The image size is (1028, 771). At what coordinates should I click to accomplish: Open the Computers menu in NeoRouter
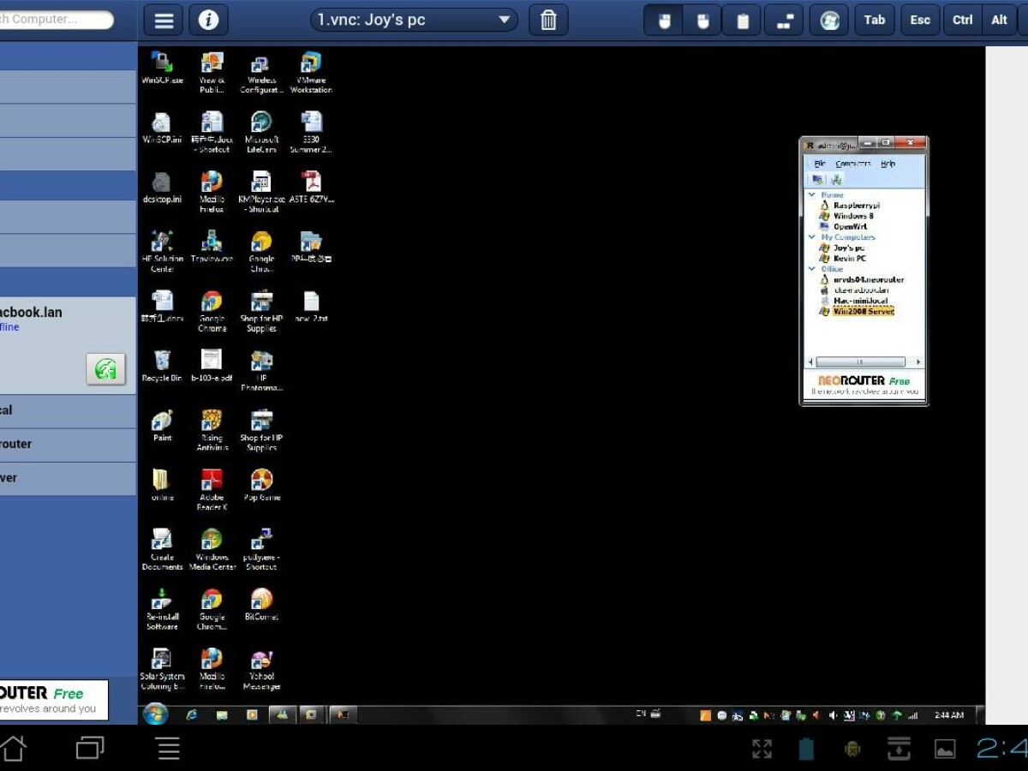(852, 164)
